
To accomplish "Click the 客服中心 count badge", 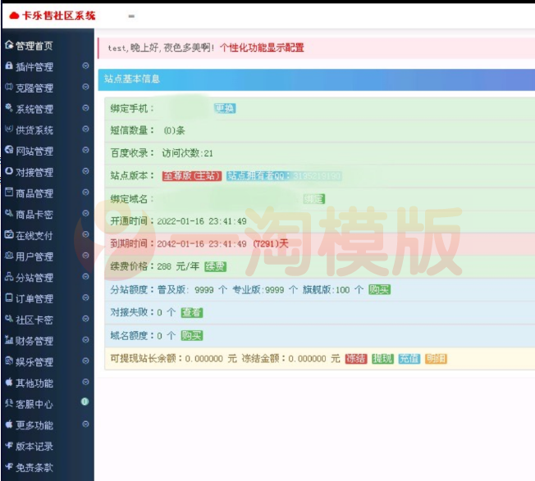I will 85,402.
